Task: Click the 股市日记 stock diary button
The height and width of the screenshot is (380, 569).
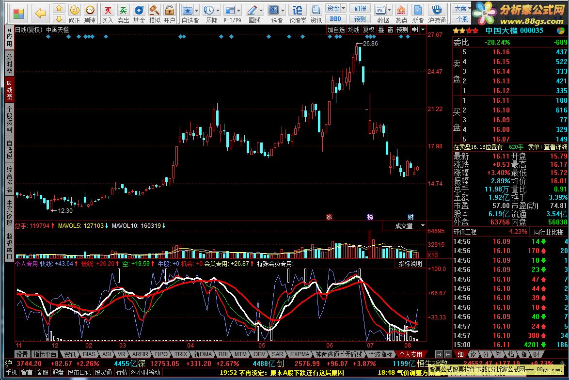Action: (x=79, y=372)
